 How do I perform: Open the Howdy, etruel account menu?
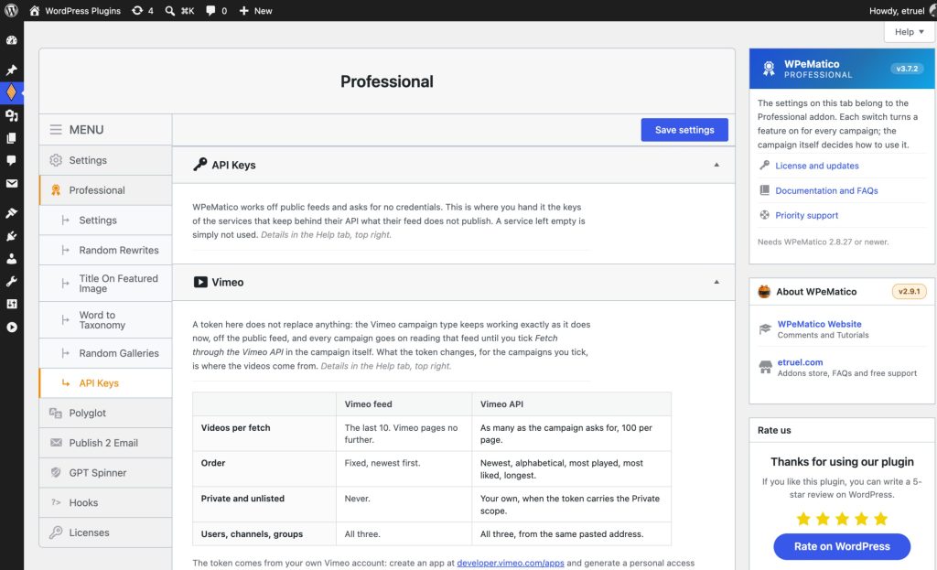[901, 11]
